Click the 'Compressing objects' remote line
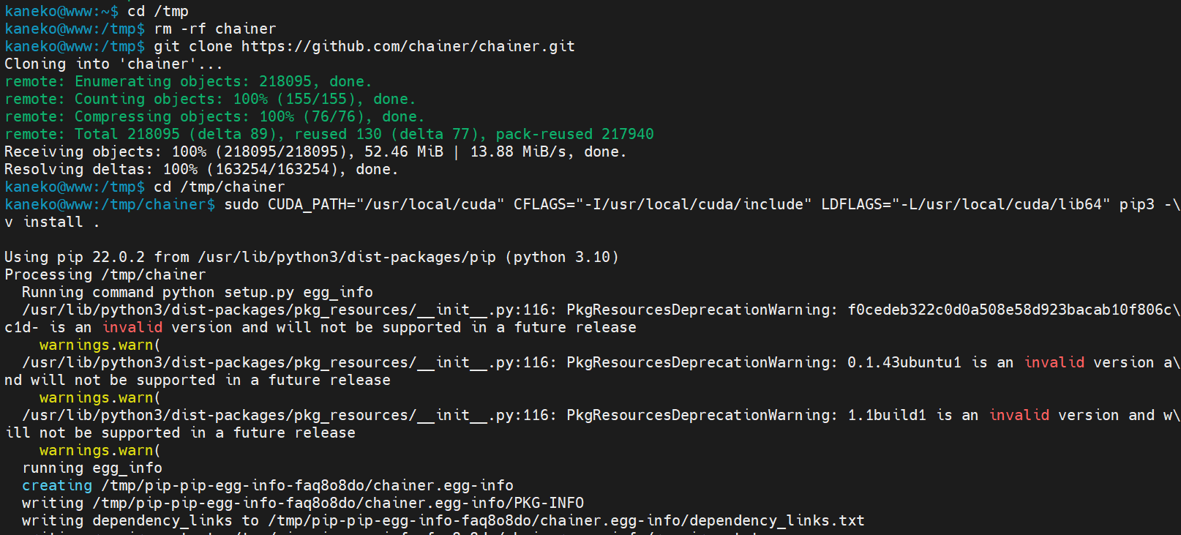The height and width of the screenshot is (535, 1181). [x=214, y=116]
